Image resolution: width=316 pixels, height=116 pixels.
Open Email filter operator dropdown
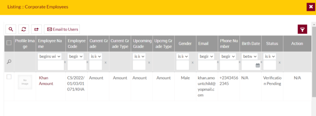[206, 57]
